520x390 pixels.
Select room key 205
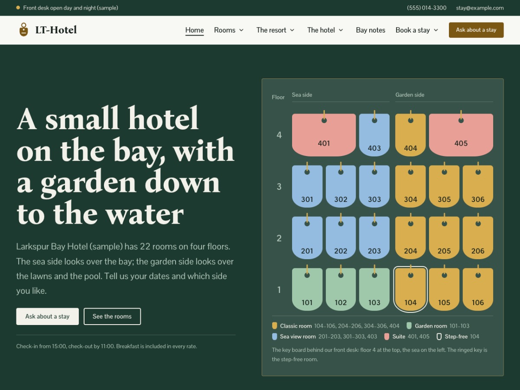point(444,238)
